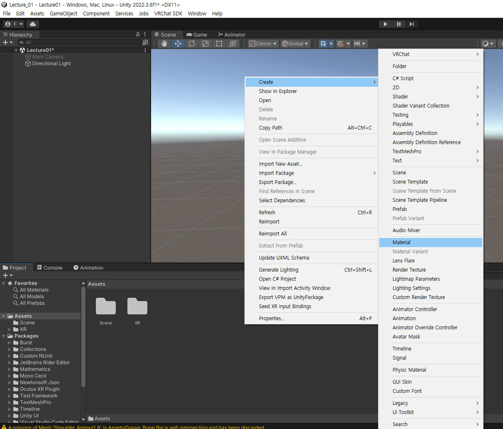Image resolution: width=503 pixels, height=429 pixels.
Task: Choose C# Script in Create submenu
Action: point(431,78)
